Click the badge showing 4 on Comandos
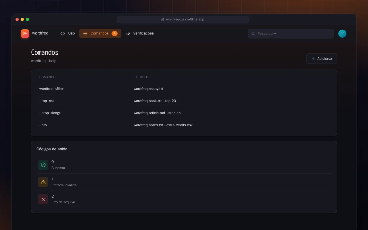The height and width of the screenshot is (230, 368). coord(114,33)
